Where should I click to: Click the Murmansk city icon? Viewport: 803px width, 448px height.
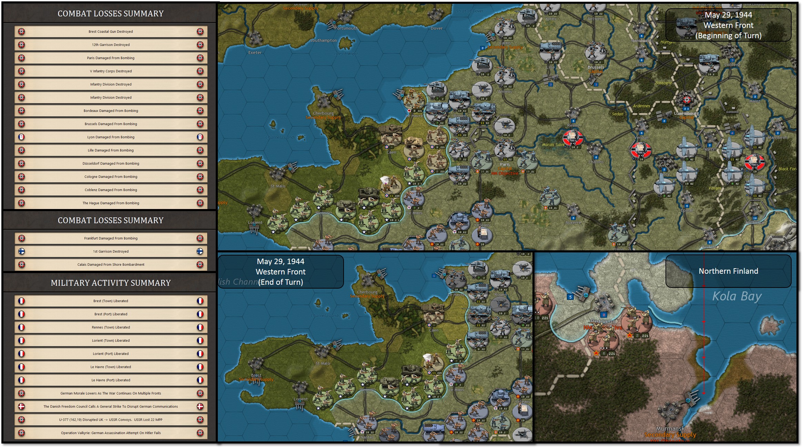[670, 410]
